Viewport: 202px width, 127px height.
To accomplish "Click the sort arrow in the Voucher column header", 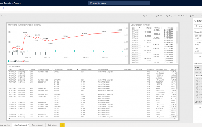I will 77,69.
